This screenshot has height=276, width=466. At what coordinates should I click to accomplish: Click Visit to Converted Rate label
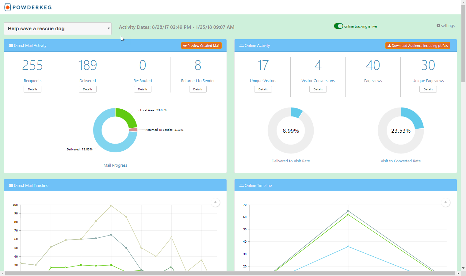point(401,161)
